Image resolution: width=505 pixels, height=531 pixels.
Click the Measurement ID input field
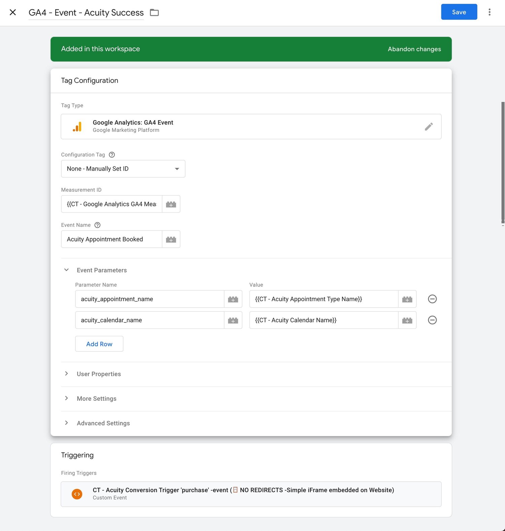tap(111, 204)
